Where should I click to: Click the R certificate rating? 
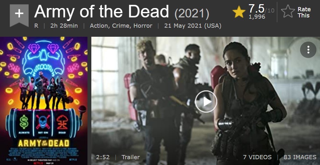point(36,26)
